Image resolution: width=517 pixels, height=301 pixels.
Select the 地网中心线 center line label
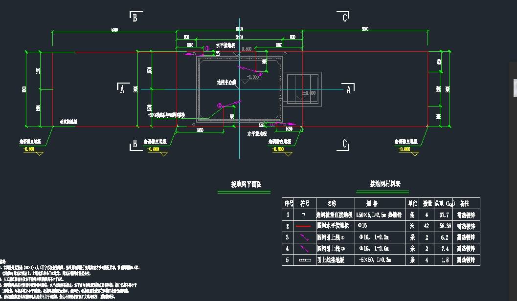point(226,83)
